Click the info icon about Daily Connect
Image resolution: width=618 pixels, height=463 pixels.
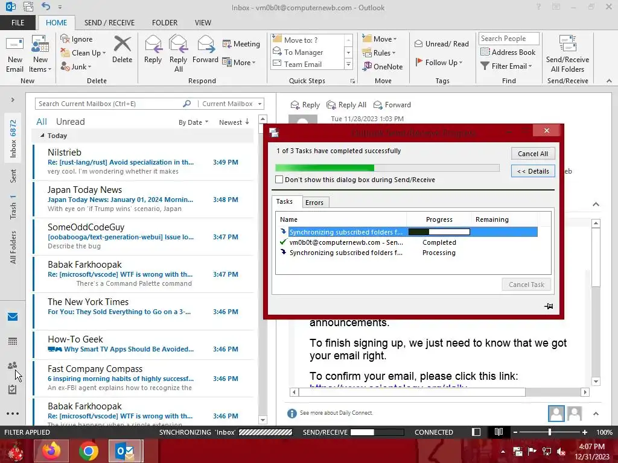[x=292, y=413]
